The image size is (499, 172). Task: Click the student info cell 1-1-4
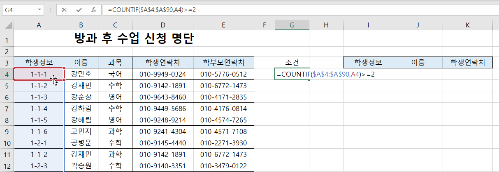[39, 109]
